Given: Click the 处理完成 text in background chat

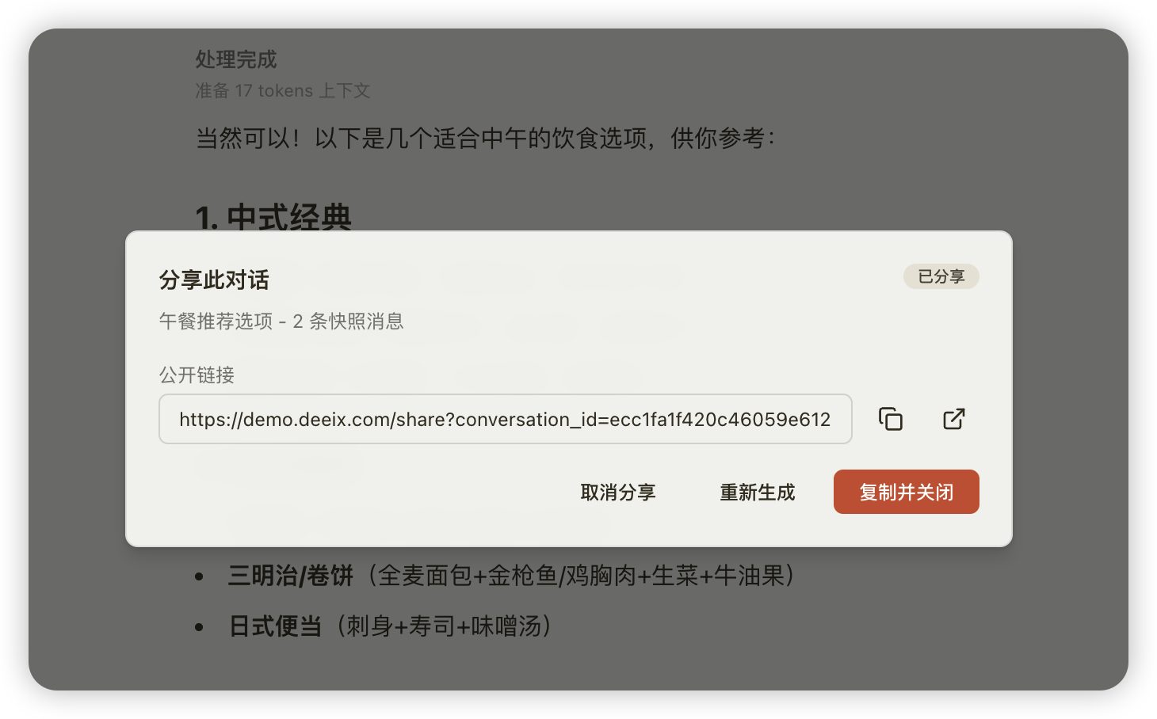Looking at the screenshot, I should (236, 59).
